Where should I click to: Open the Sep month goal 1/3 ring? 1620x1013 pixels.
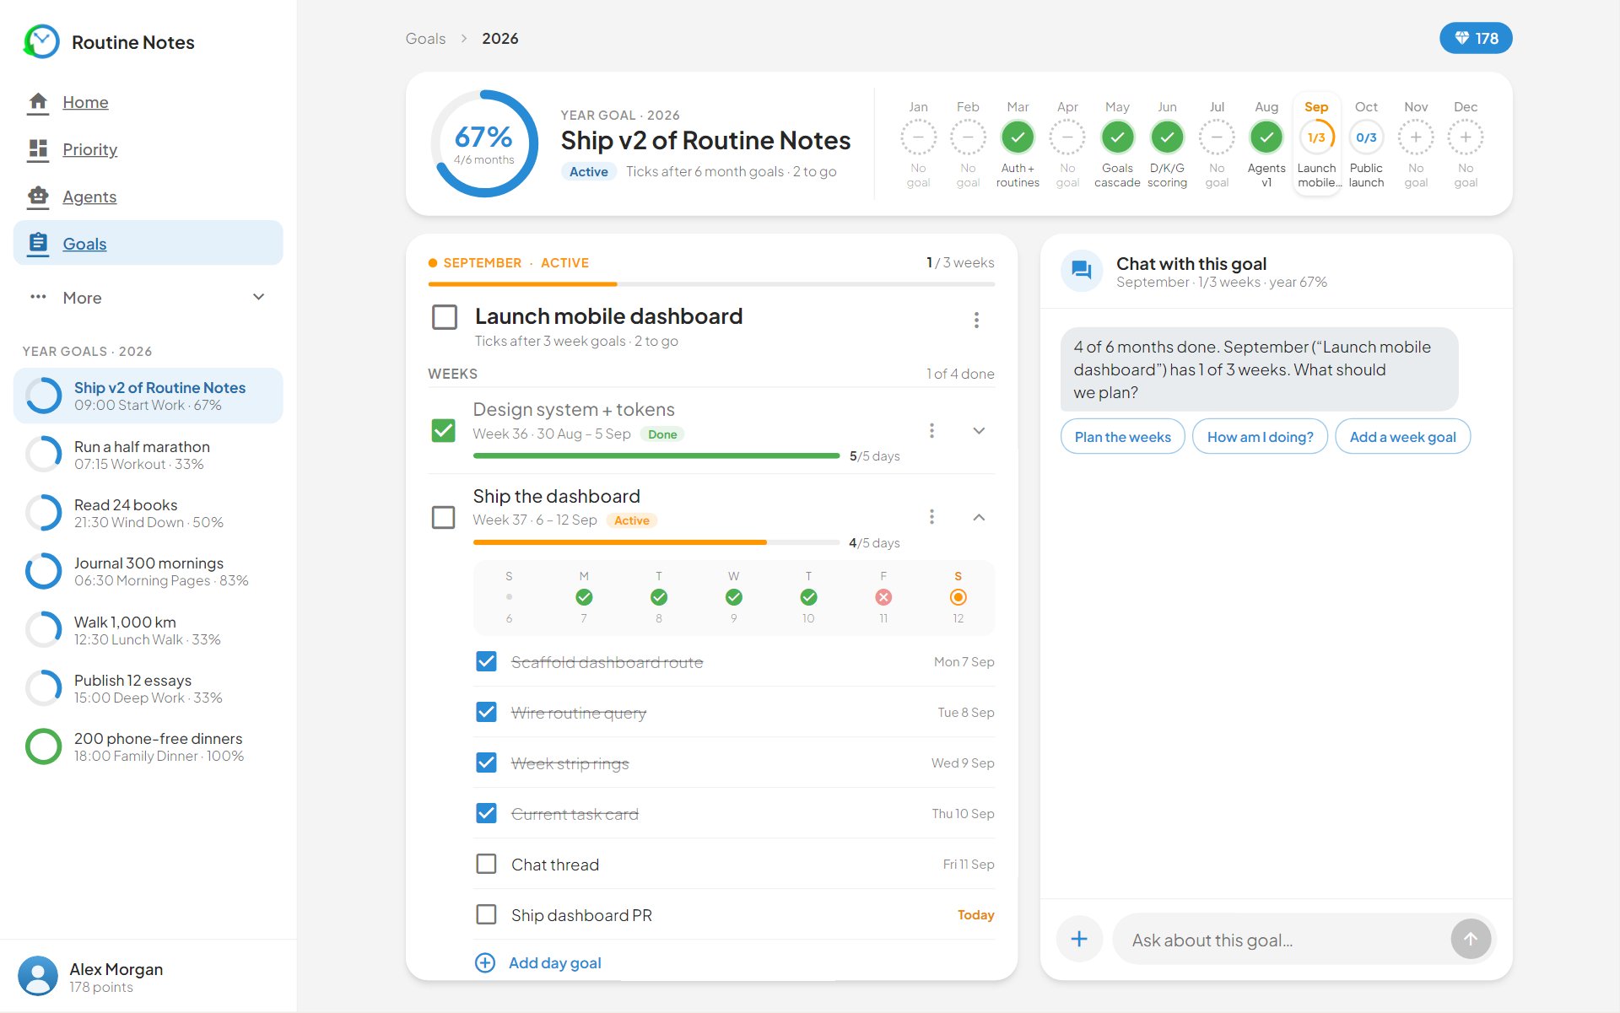point(1316,137)
